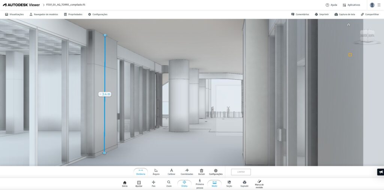
Task: Open the Seção section tool
Action: pos(229,184)
